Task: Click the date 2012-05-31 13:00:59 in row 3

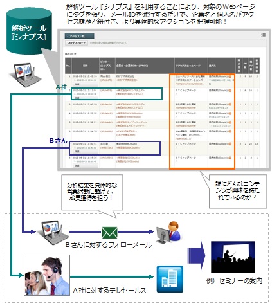Action: [x=84, y=104]
